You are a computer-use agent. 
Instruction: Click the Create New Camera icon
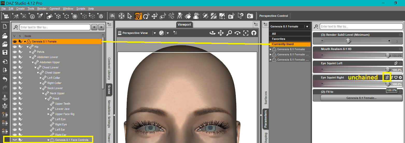tap(5, 16)
